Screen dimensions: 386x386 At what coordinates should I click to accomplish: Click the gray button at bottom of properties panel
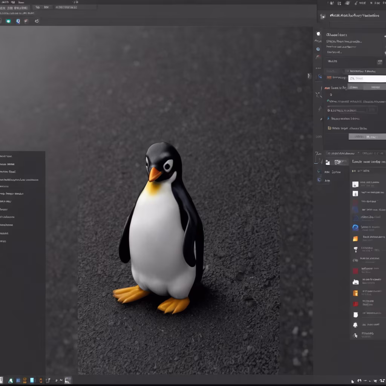point(366,136)
